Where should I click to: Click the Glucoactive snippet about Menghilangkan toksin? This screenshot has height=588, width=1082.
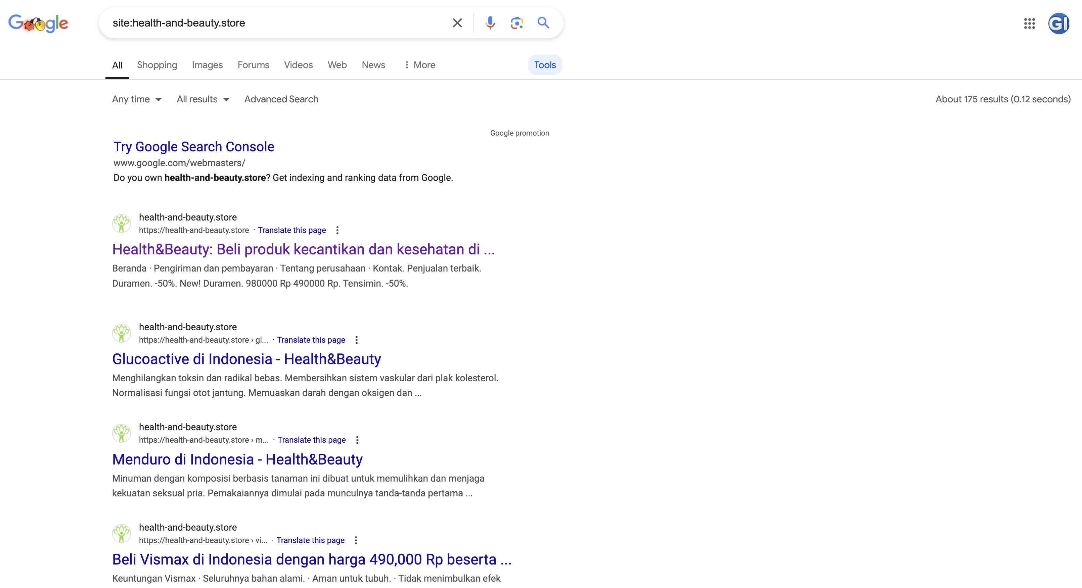[x=305, y=385]
